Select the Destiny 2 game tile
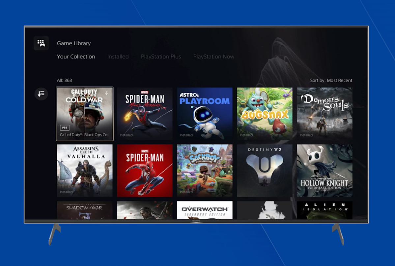The image size is (395, 266). (x=265, y=170)
